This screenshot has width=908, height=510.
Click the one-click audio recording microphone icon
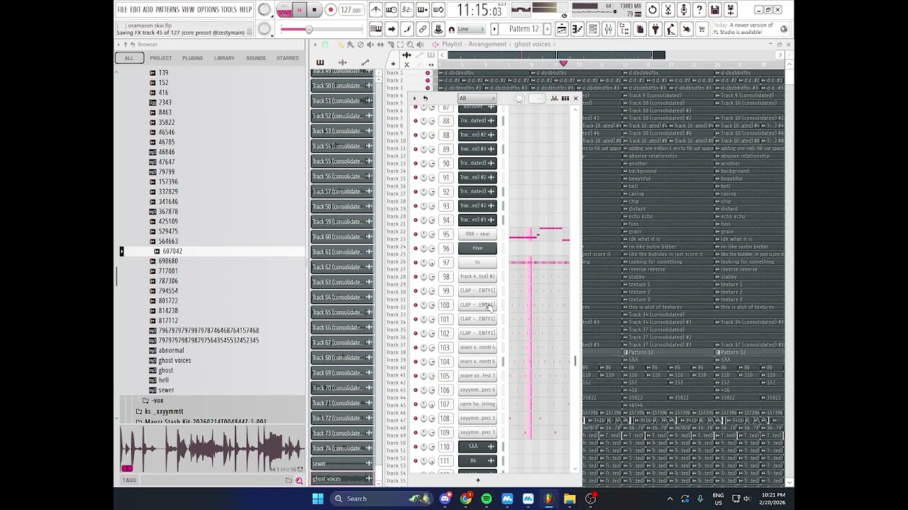point(684,10)
